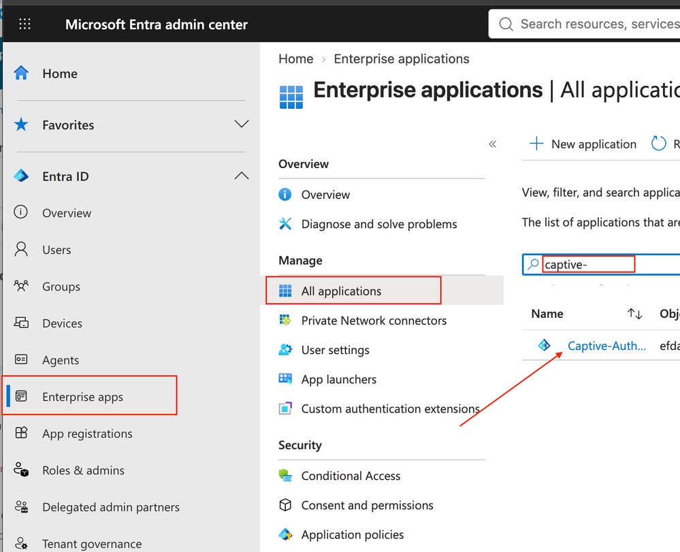Click the Favorites star icon
The width and height of the screenshot is (680, 552).
pos(21,125)
